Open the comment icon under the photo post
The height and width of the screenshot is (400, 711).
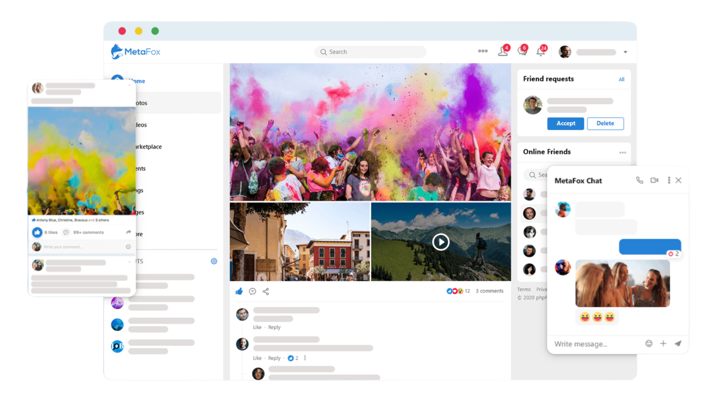click(252, 291)
